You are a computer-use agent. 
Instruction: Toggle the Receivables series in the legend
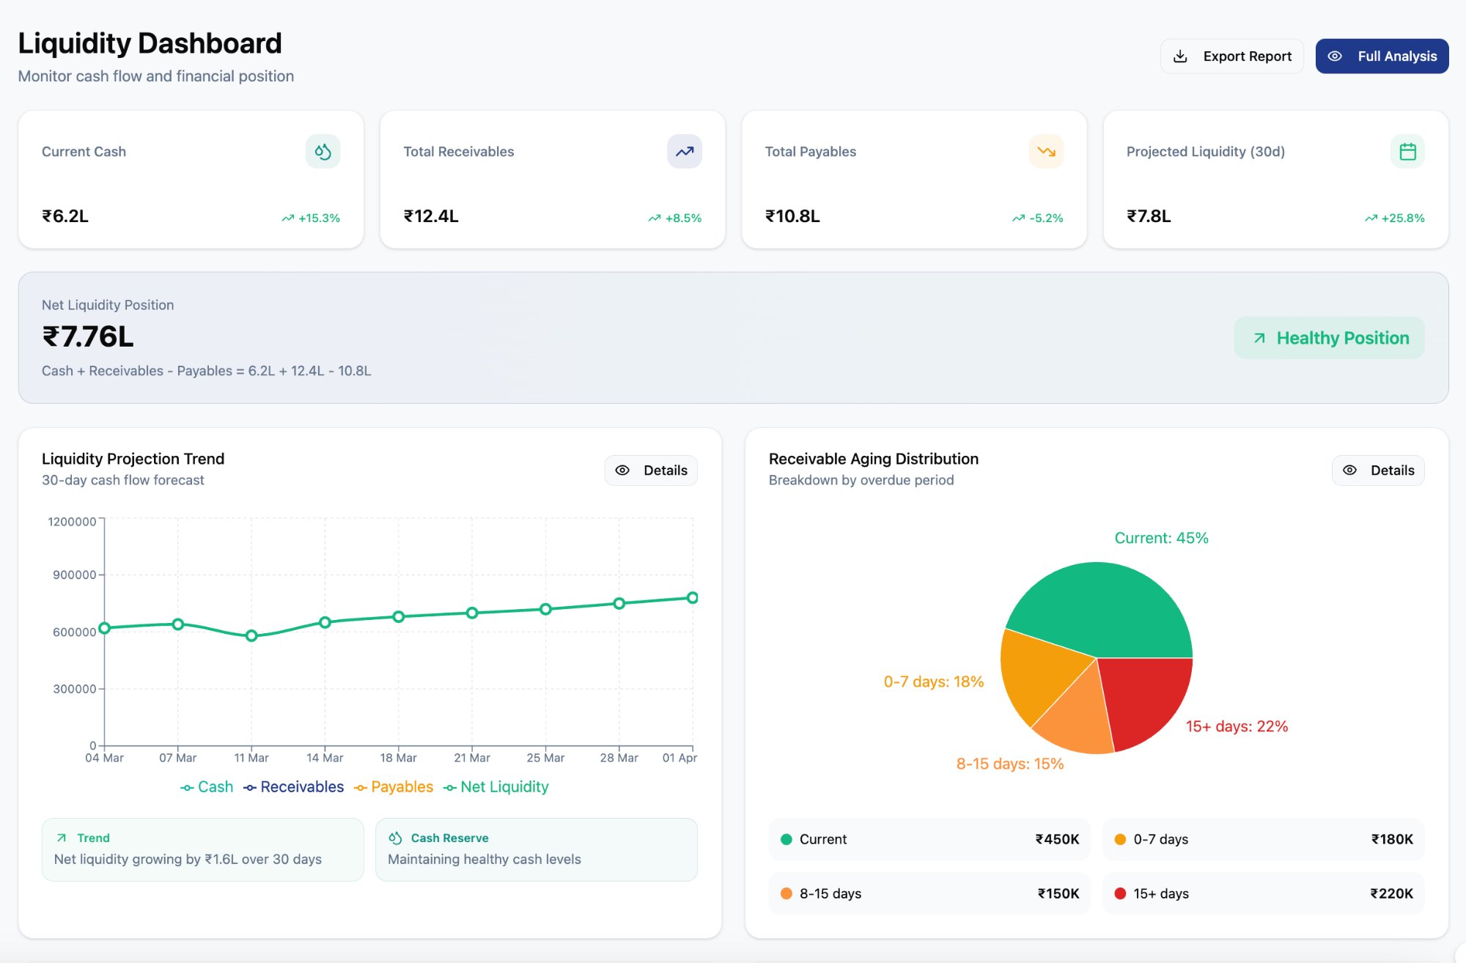(293, 786)
